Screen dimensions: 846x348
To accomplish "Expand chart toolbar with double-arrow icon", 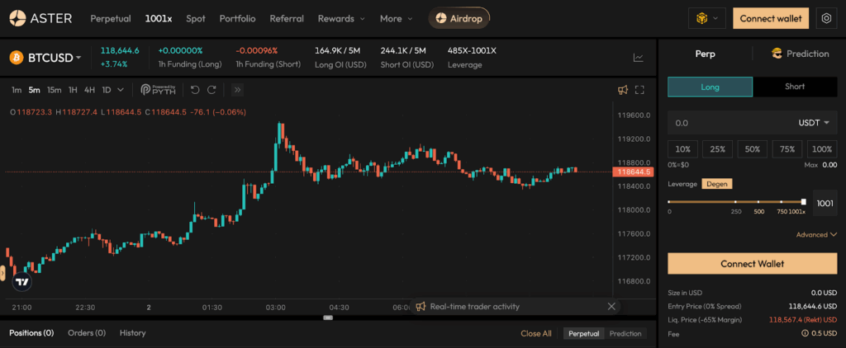I will tap(237, 90).
